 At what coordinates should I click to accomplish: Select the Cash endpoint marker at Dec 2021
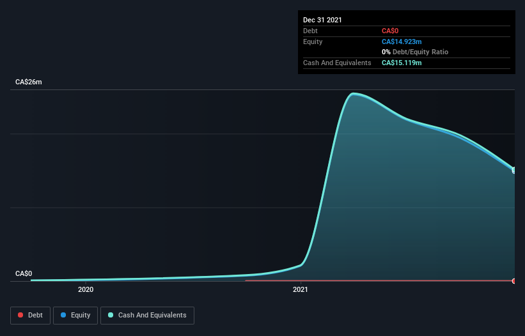coord(513,170)
